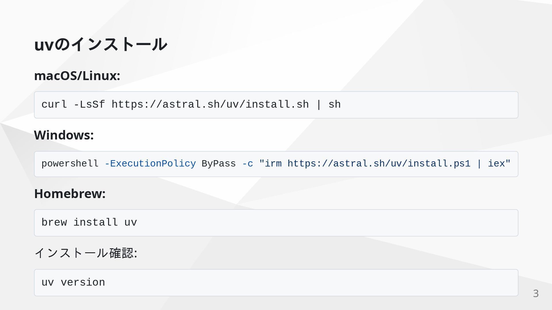Click the word "powershell" in the Windows command

[x=70, y=164]
